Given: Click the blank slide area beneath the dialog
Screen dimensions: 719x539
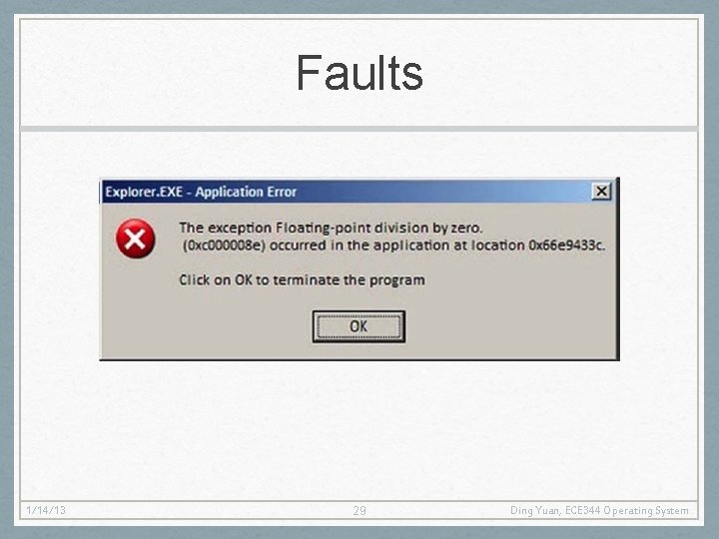Looking at the screenshot, I should click(x=359, y=431).
